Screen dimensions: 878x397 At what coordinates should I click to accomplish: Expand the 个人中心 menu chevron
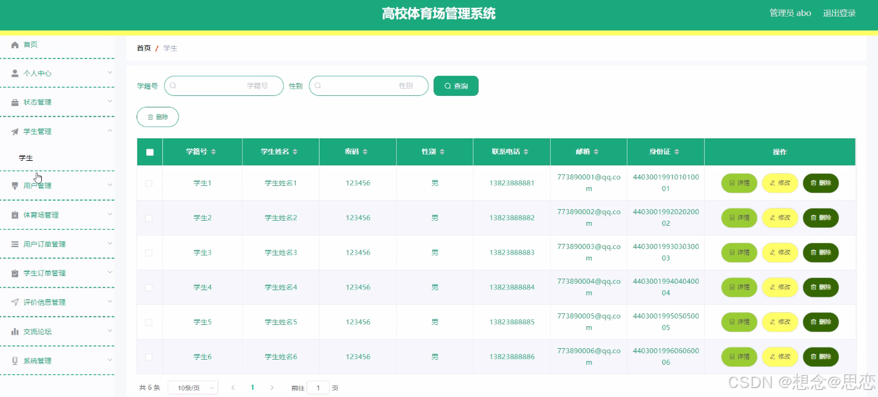[110, 73]
